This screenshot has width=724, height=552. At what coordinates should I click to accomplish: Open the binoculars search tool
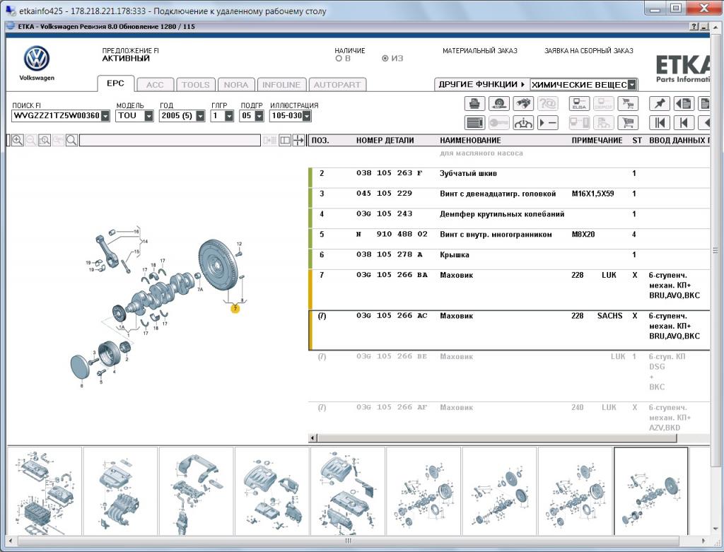pyautogui.click(x=522, y=103)
